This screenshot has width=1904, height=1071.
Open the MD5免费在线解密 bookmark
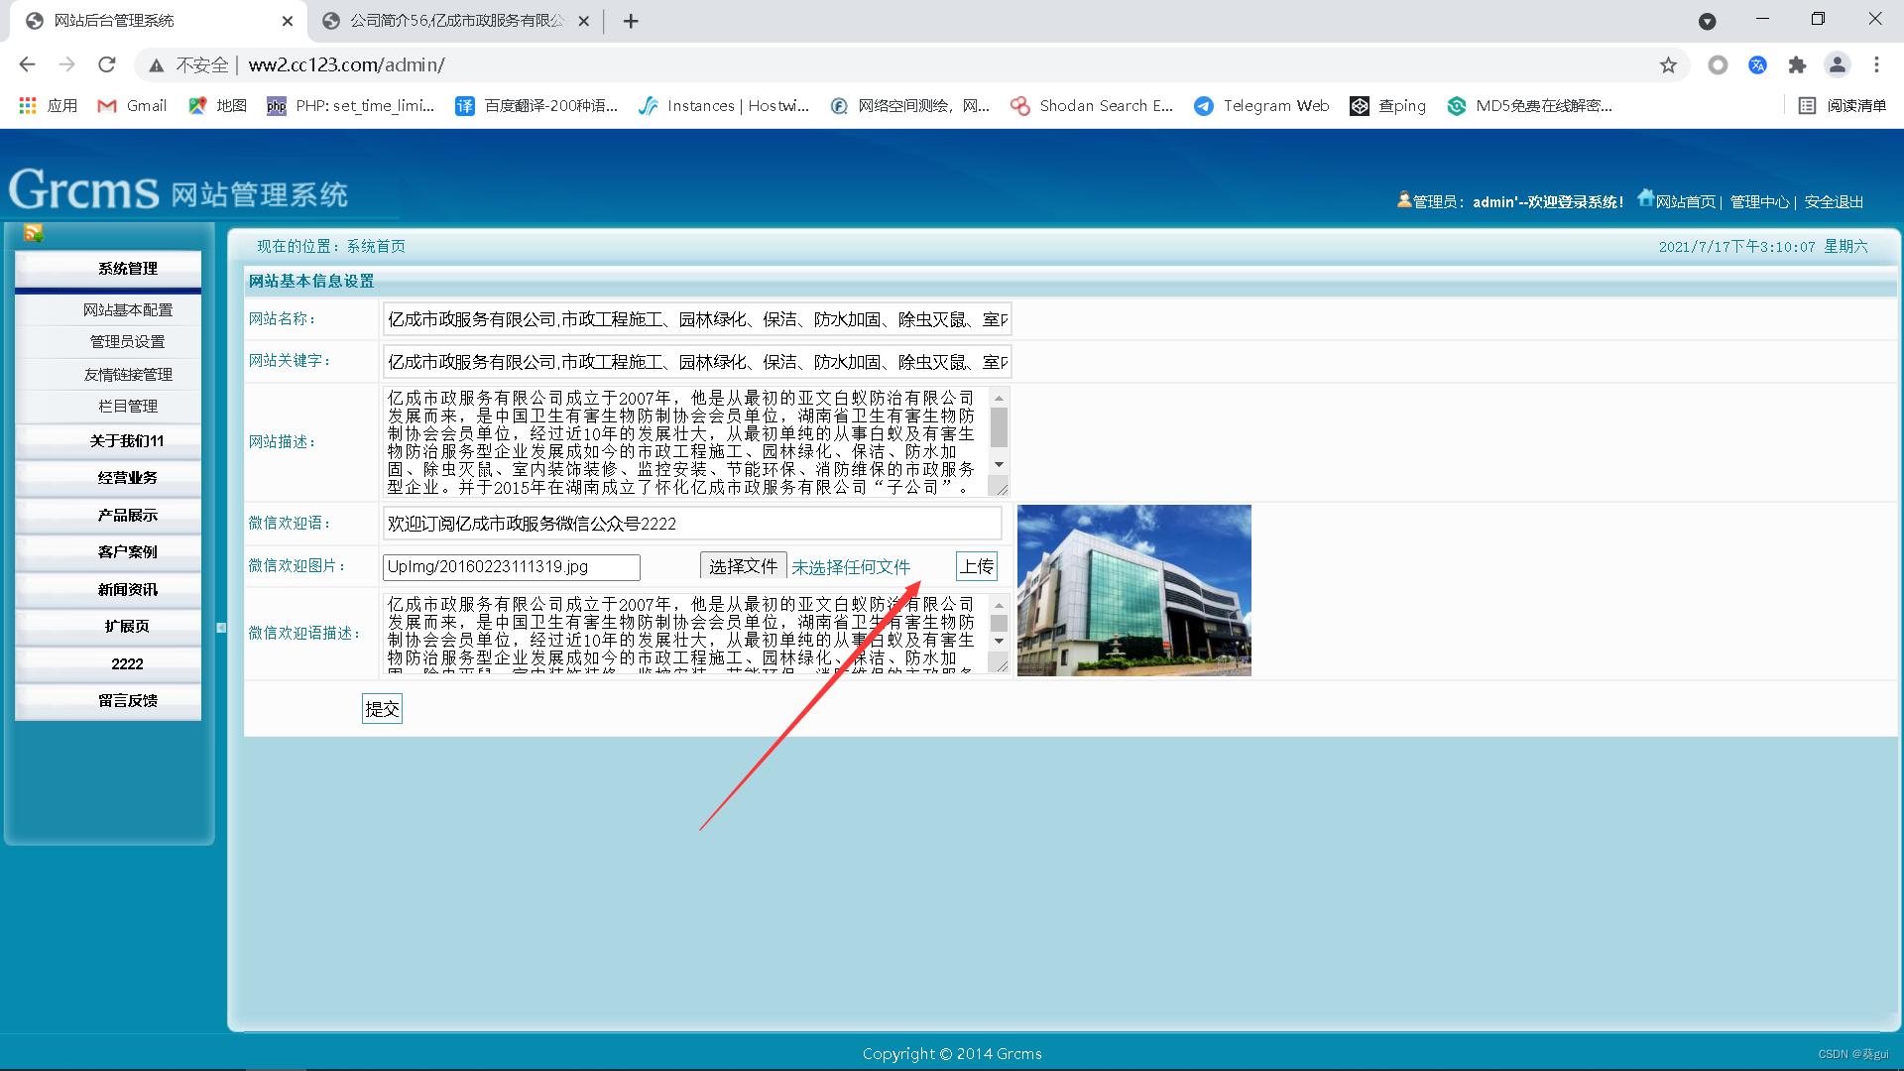click(1529, 105)
